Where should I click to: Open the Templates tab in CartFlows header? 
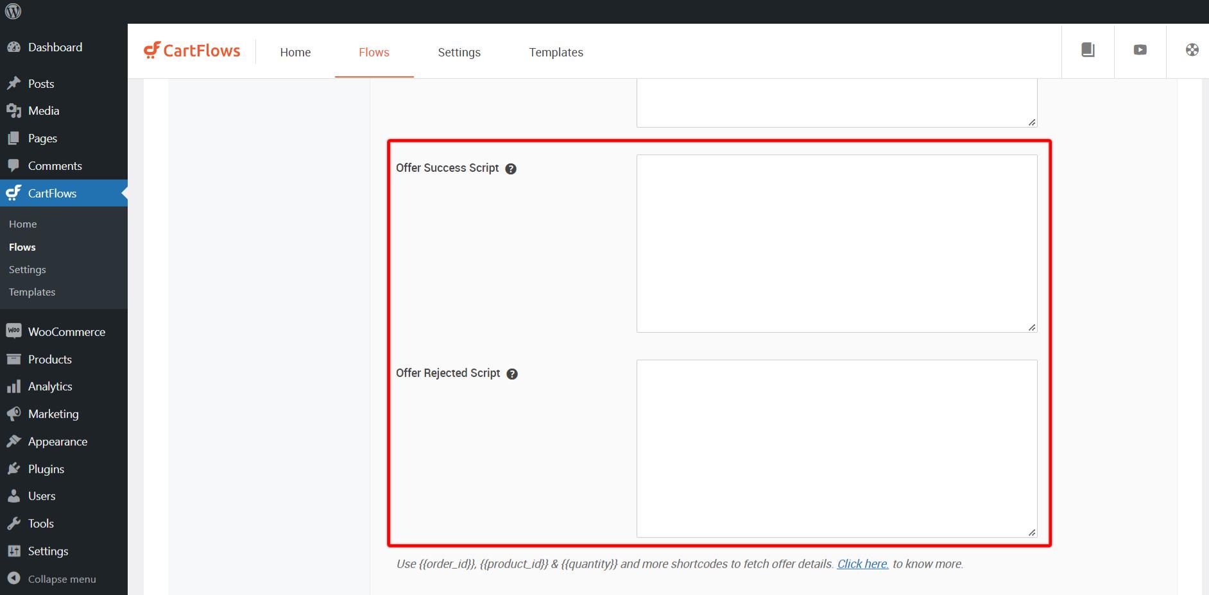click(x=556, y=52)
